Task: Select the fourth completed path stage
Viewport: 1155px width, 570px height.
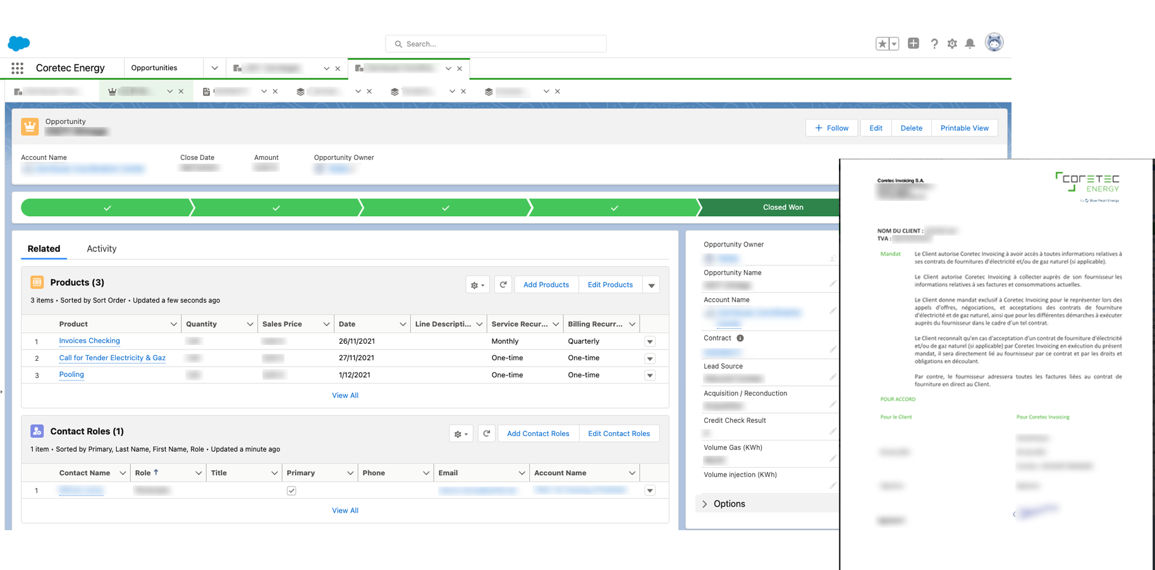Action: [614, 207]
